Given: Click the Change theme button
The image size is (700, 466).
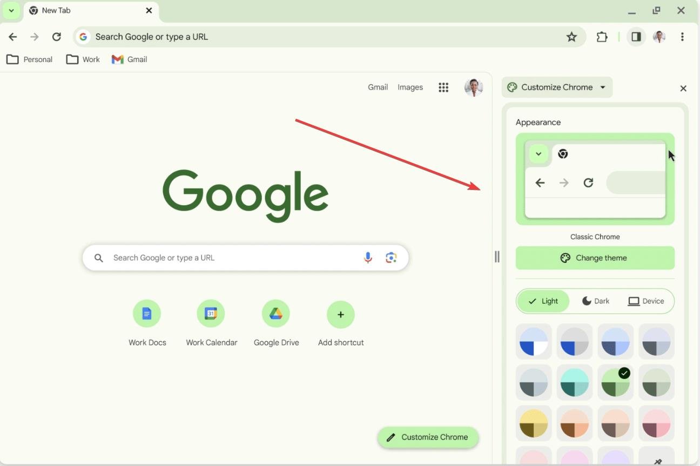Looking at the screenshot, I should pyautogui.click(x=595, y=258).
